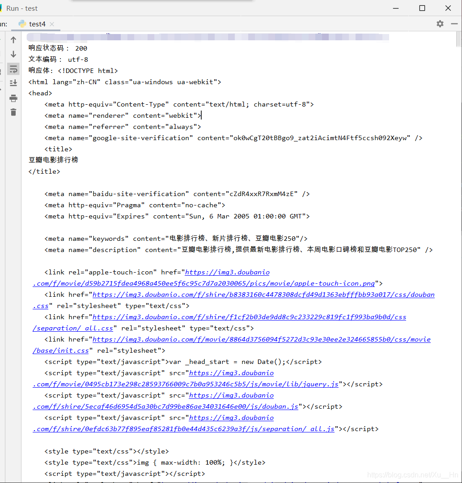The width and height of the screenshot is (462, 483).
Task: Click the <head> line
Action: click(40, 93)
